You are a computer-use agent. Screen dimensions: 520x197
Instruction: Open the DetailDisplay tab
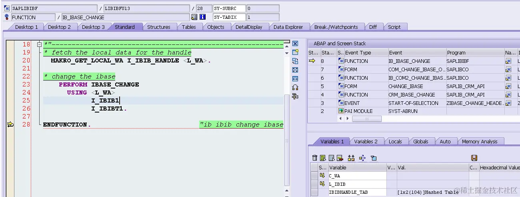tap(249, 27)
